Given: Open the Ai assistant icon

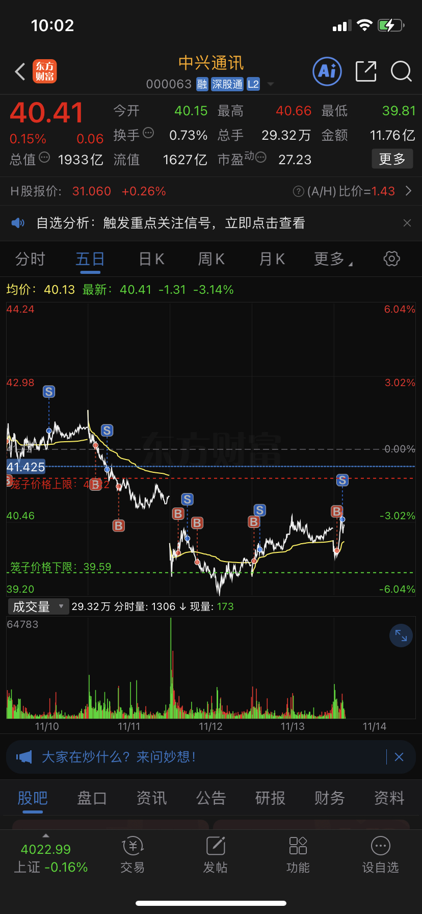Looking at the screenshot, I should pyautogui.click(x=327, y=71).
